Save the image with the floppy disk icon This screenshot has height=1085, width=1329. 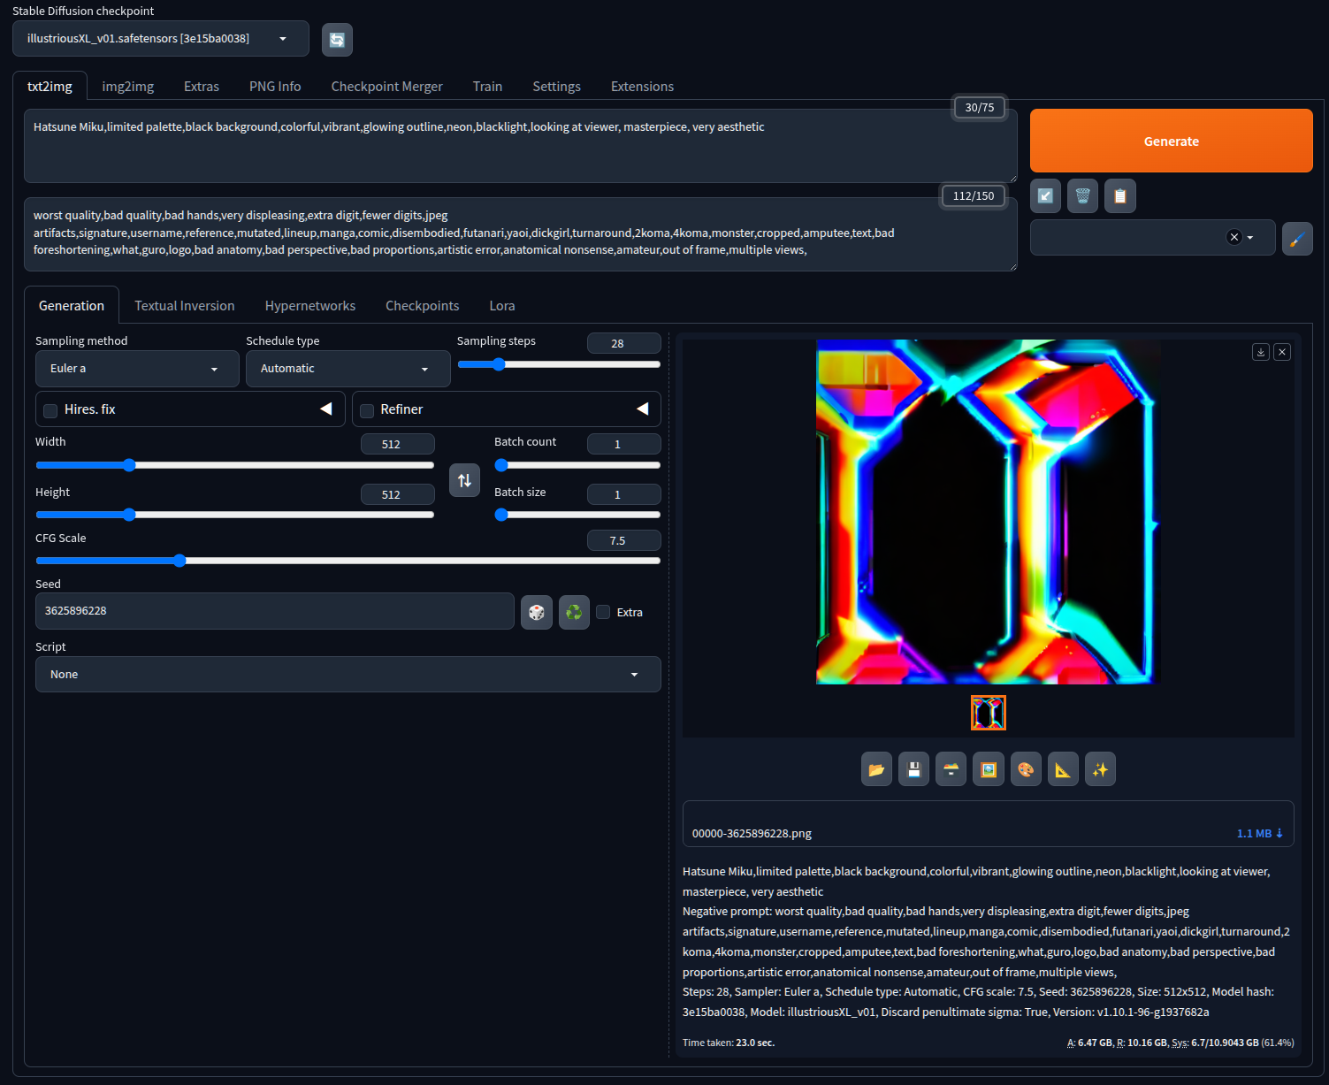pyautogui.click(x=914, y=769)
